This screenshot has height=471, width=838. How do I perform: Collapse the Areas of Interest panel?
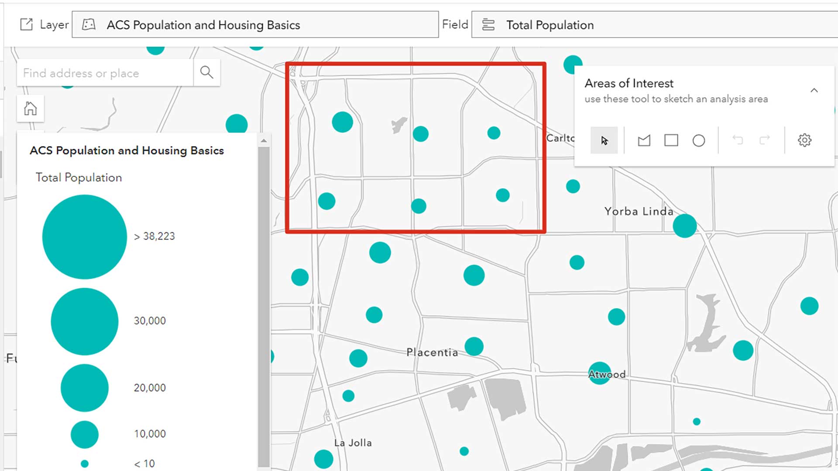(814, 90)
